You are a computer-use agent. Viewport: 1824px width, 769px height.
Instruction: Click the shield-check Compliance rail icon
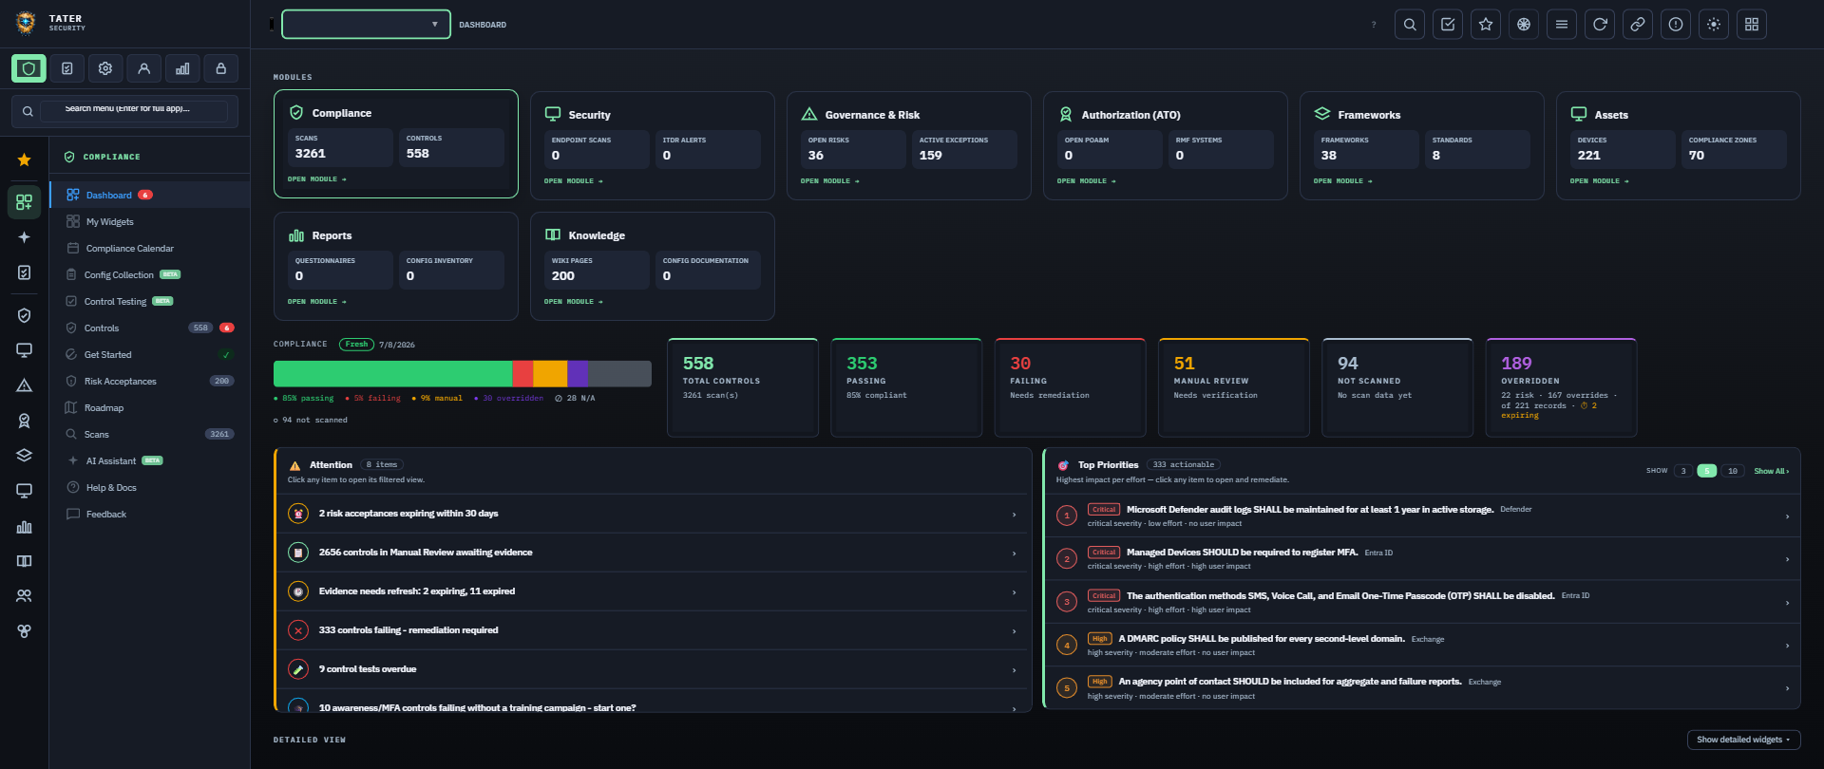(x=25, y=315)
